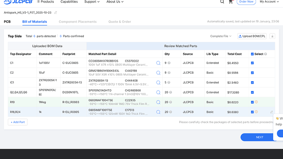Expand the About Us dropdown
Screen dimensions: 283x159
click(x=115, y=2)
